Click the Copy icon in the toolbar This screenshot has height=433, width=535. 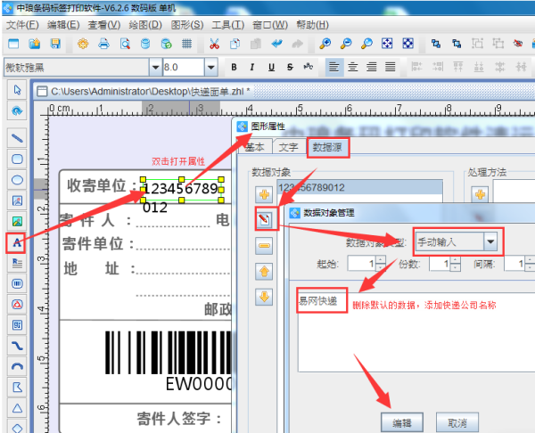(235, 44)
